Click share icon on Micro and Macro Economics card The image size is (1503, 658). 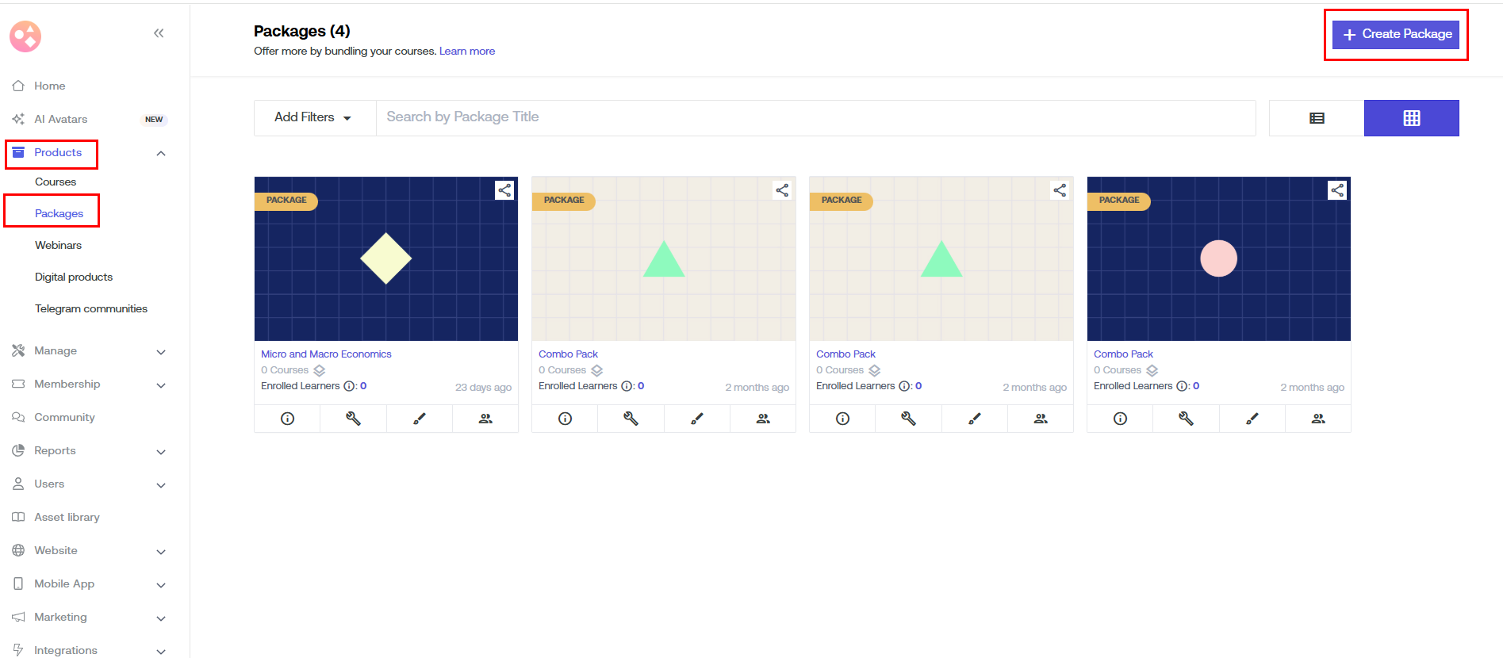coord(504,190)
